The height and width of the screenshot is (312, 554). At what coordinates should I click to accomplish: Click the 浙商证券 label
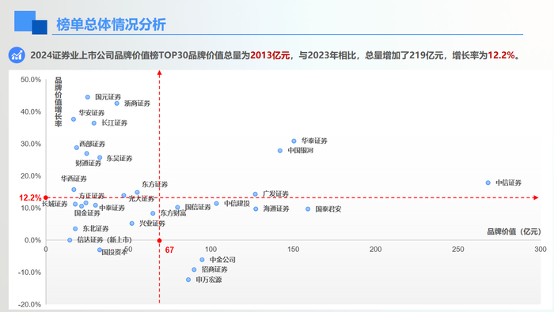pos(137,103)
